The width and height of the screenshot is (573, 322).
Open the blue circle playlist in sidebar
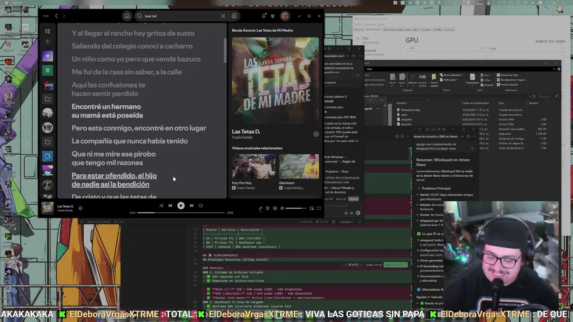[x=47, y=156]
